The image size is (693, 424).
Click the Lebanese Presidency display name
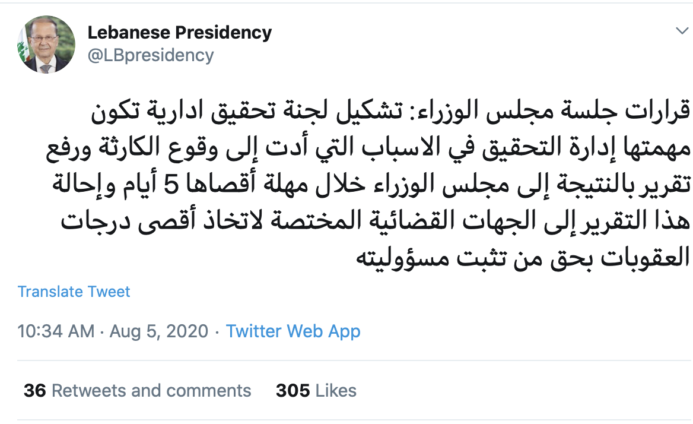pos(179,33)
